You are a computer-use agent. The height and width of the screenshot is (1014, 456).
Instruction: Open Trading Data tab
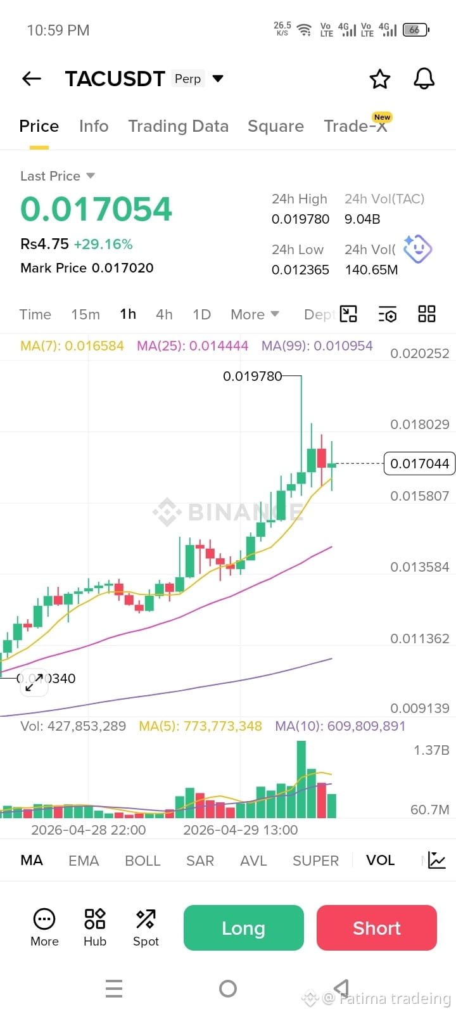pos(179,126)
